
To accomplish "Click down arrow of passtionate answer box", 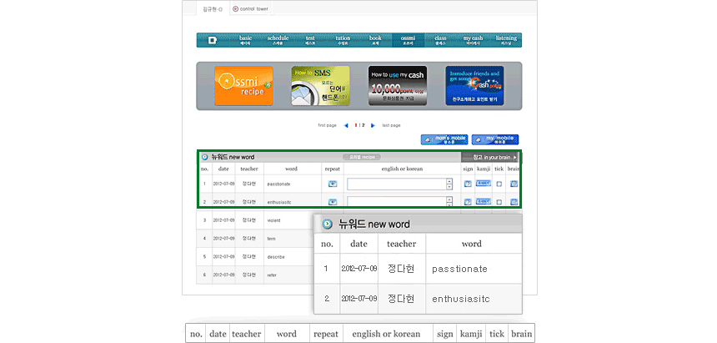I will coord(449,187).
